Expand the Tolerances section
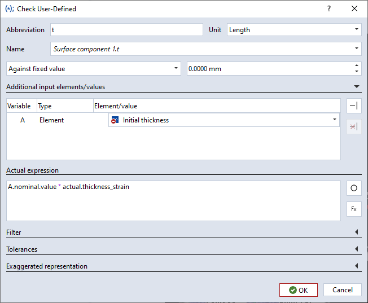 (x=356, y=249)
